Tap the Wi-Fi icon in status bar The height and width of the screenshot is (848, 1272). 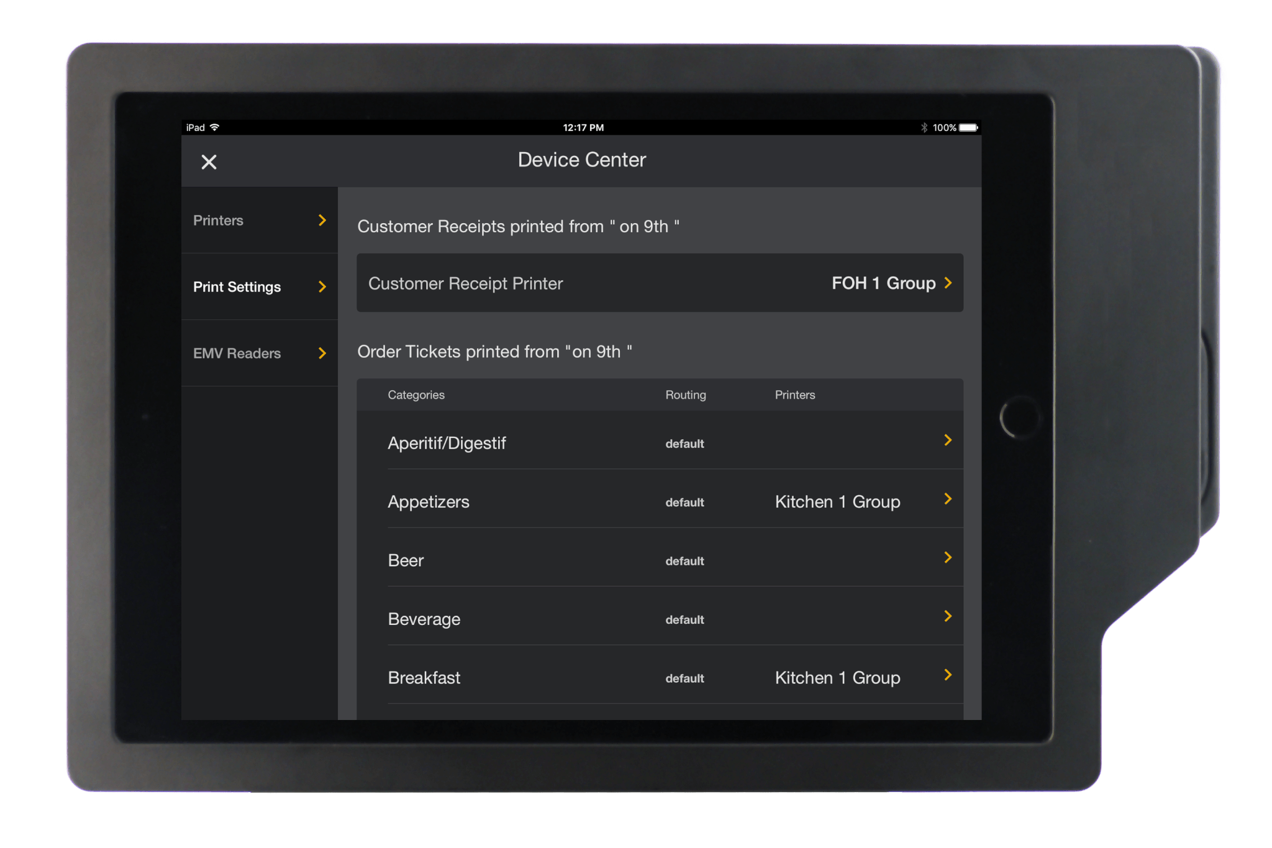215,127
